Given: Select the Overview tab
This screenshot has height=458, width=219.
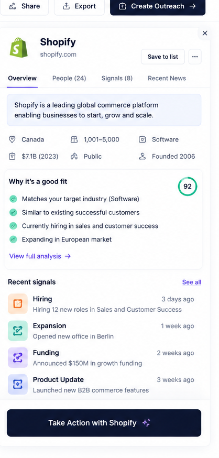Looking at the screenshot, I should tap(22, 78).
